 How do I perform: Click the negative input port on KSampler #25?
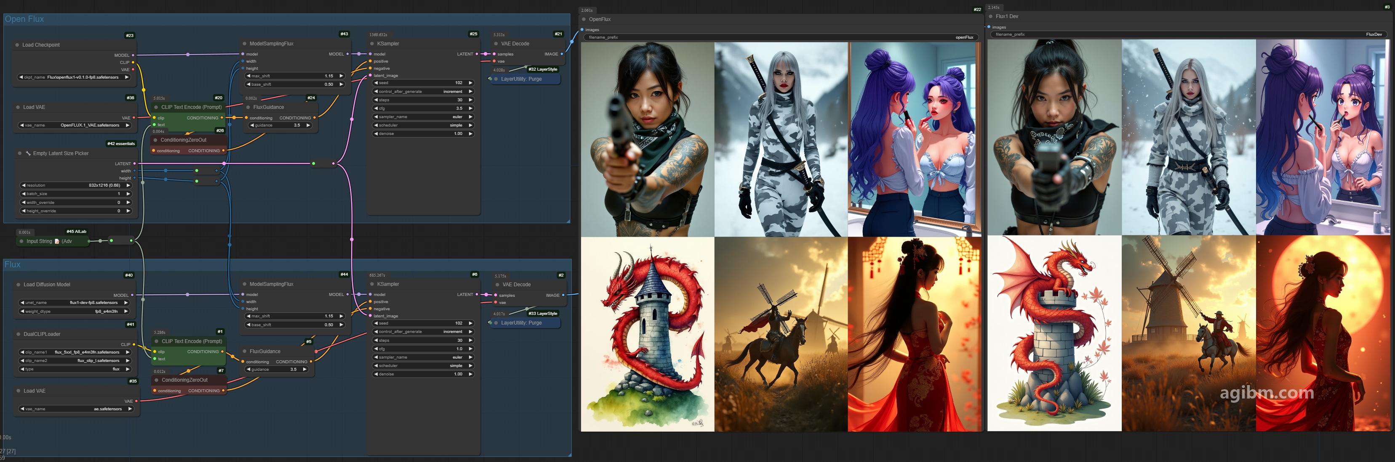(x=371, y=69)
